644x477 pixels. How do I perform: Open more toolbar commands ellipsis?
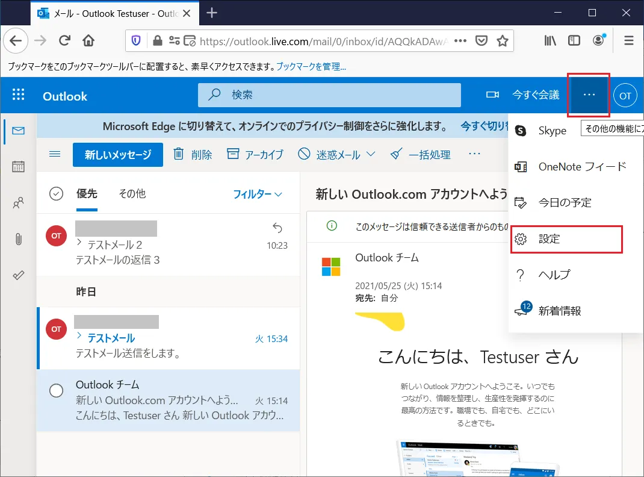[474, 154]
